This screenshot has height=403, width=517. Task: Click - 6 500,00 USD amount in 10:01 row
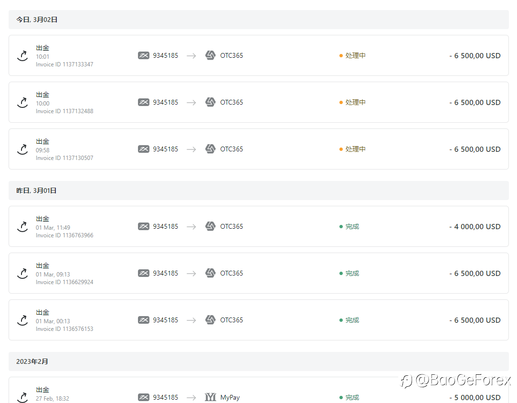475,56
